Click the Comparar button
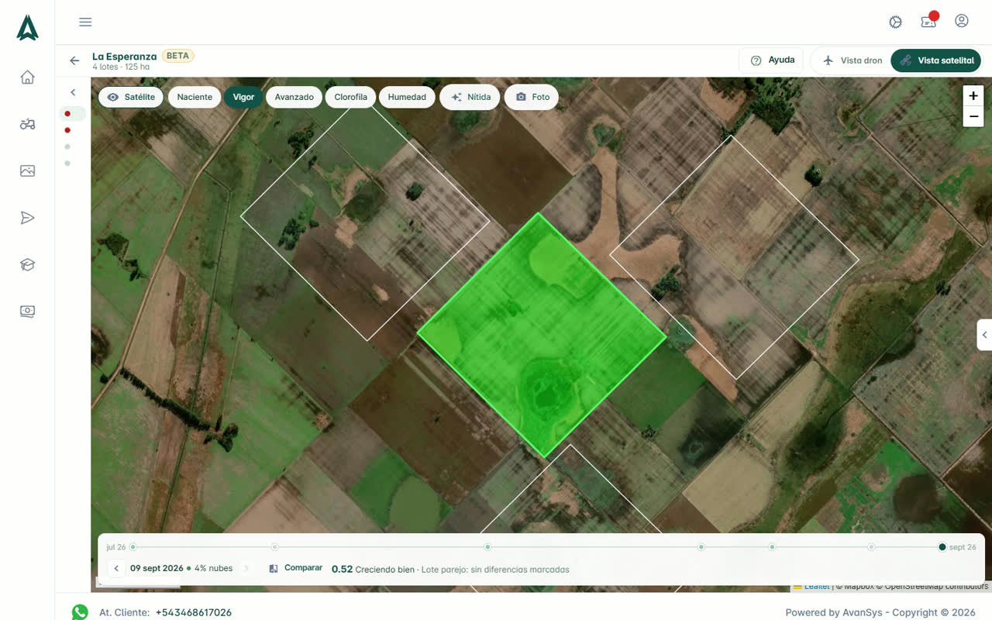The height and width of the screenshot is (620, 992). [296, 568]
